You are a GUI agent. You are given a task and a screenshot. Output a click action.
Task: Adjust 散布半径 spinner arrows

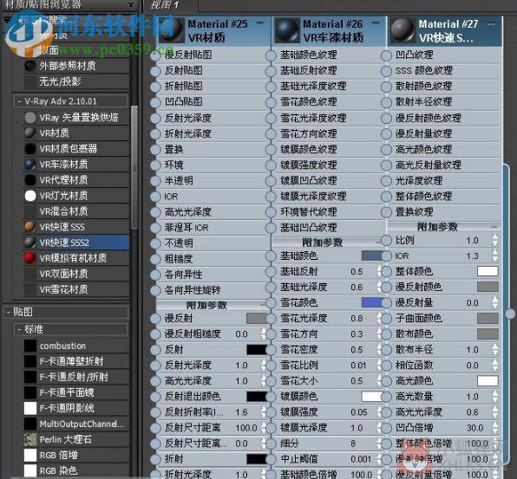pyautogui.click(x=495, y=349)
